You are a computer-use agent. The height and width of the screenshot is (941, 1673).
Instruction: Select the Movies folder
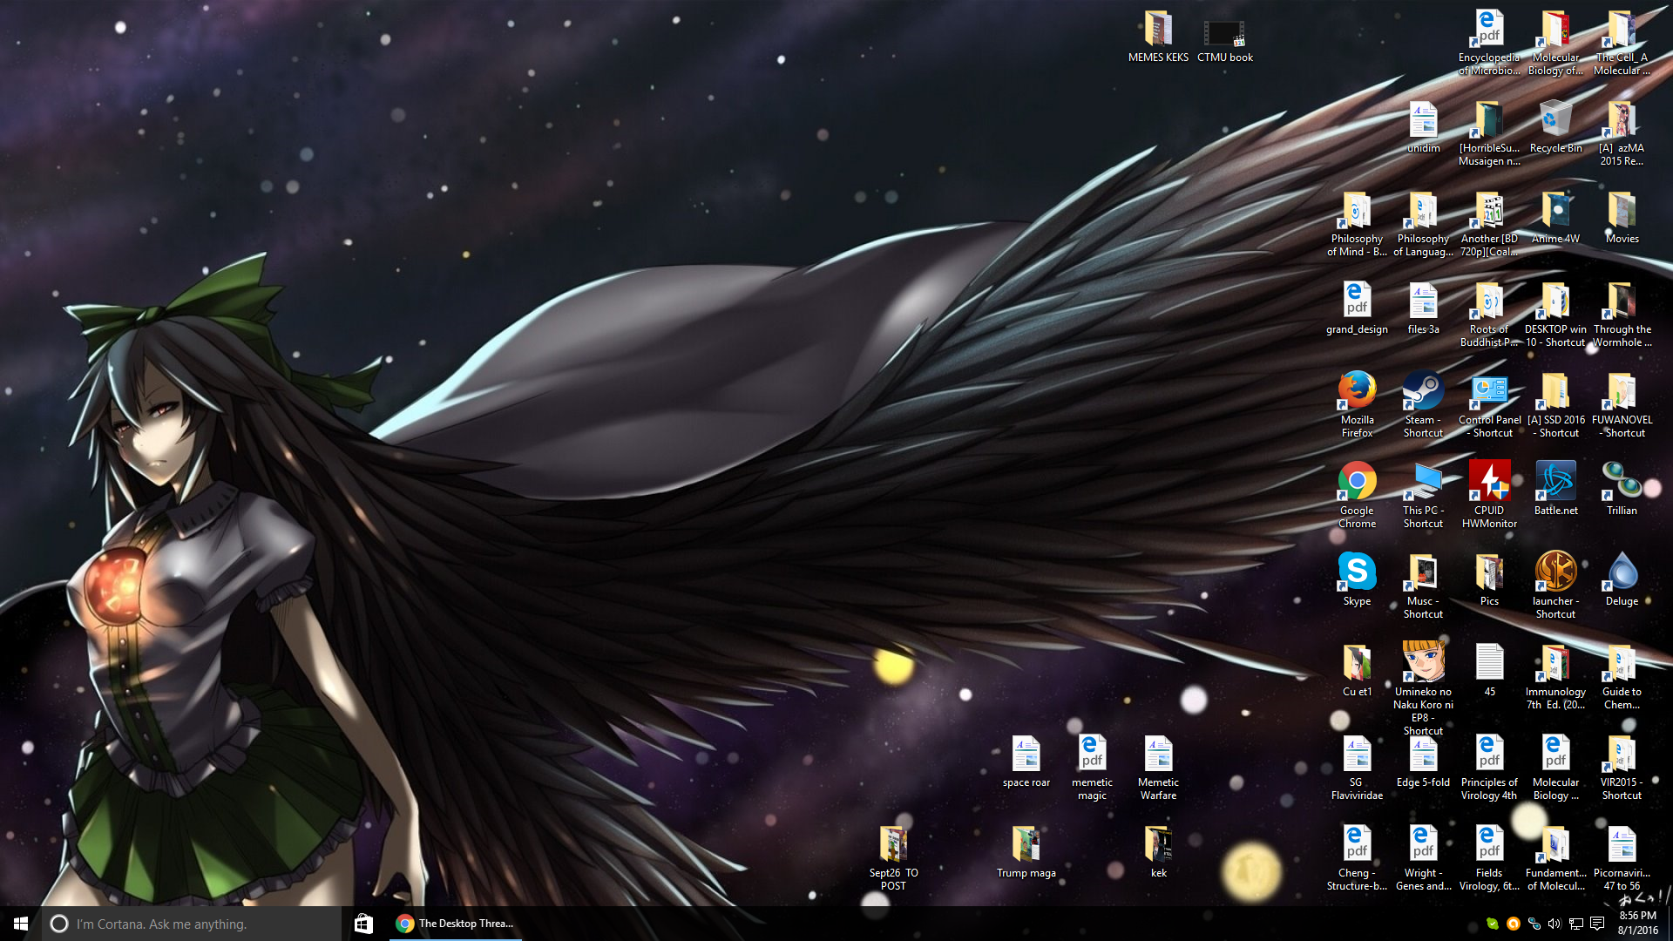pos(1622,218)
